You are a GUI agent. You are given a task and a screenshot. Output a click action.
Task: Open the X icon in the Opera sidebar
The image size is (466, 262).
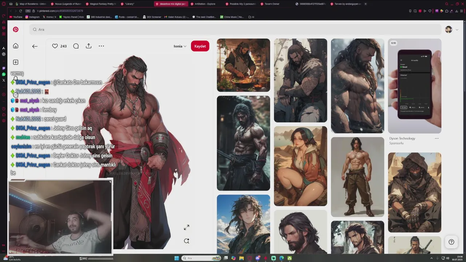pyautogui.click(x=4, y=80)
